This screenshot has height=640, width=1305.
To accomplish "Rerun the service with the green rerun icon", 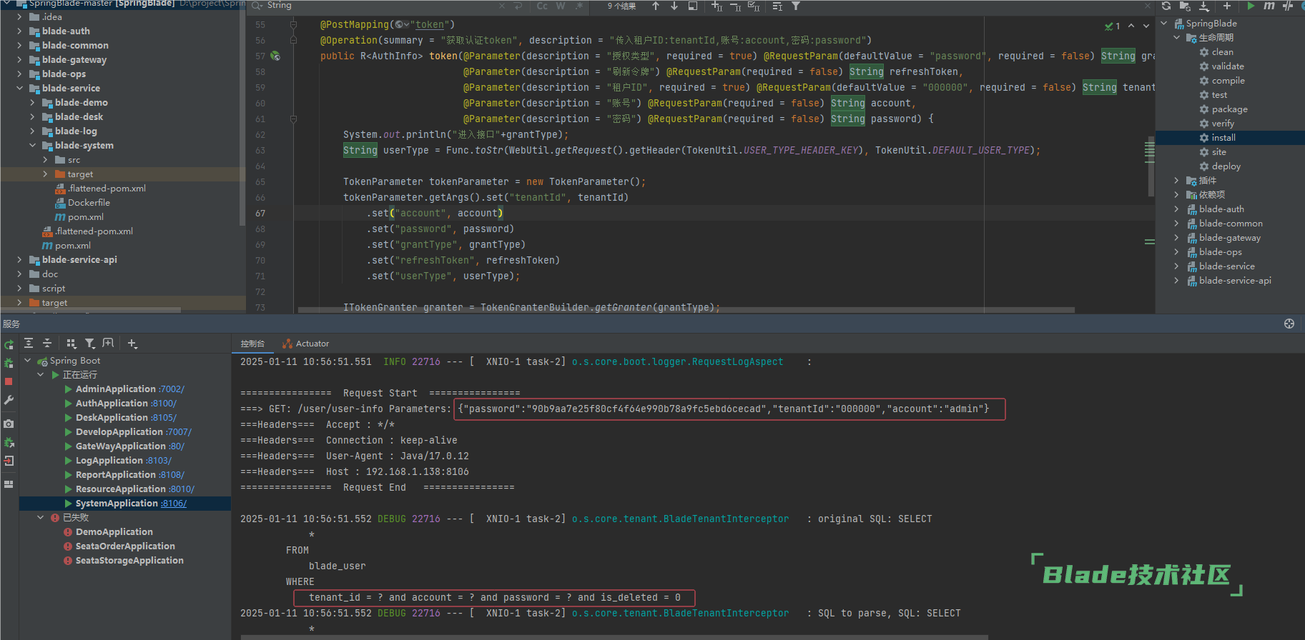I will pyautogui.click(x=9, y=344).
